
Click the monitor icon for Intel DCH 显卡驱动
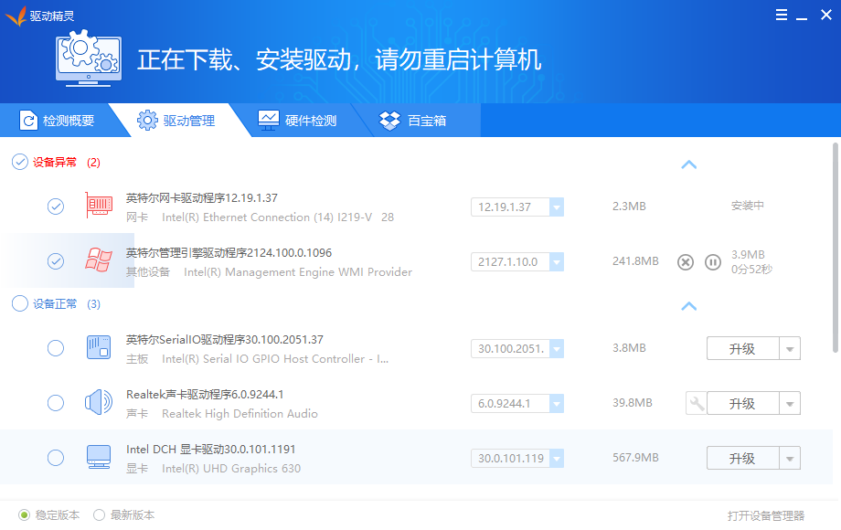tap(99, 457)
